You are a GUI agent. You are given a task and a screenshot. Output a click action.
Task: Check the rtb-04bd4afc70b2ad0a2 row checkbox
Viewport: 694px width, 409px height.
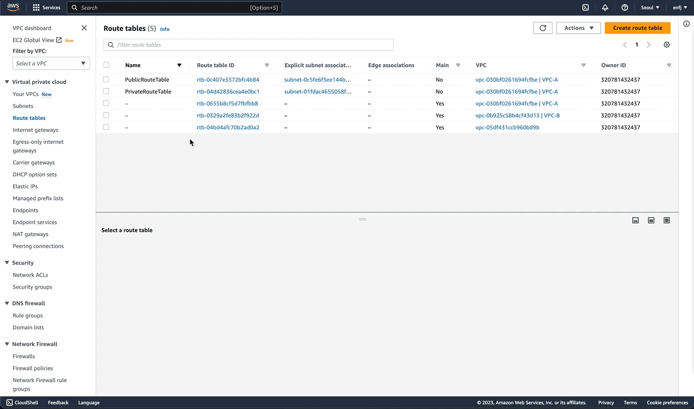click(106, 127)
